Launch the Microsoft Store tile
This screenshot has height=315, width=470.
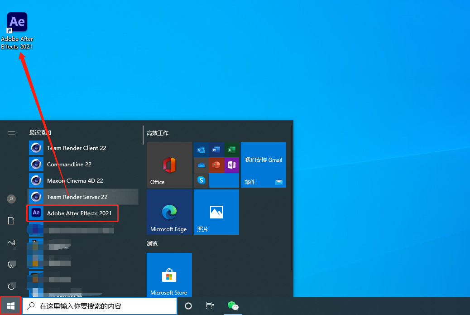point(169,276)
